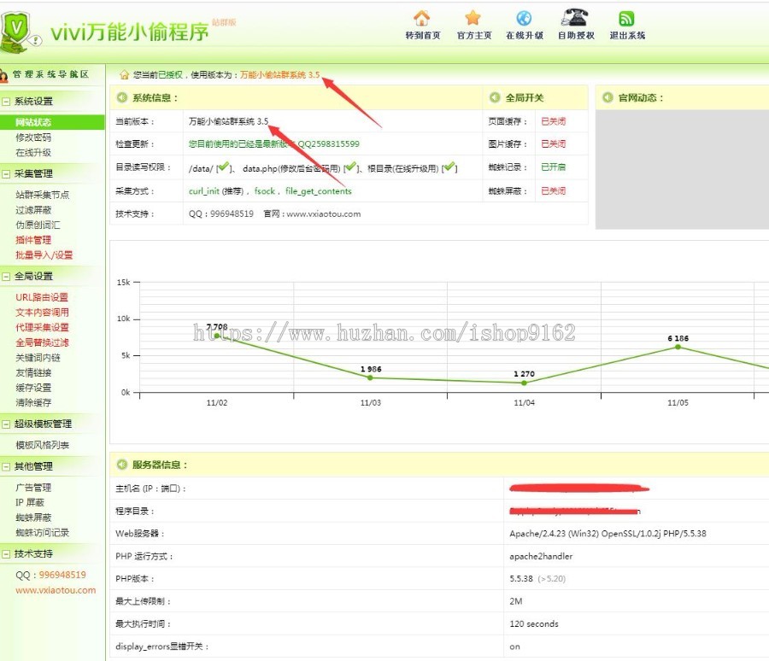Open 伪原创词汇 menu item

(38, 225)
